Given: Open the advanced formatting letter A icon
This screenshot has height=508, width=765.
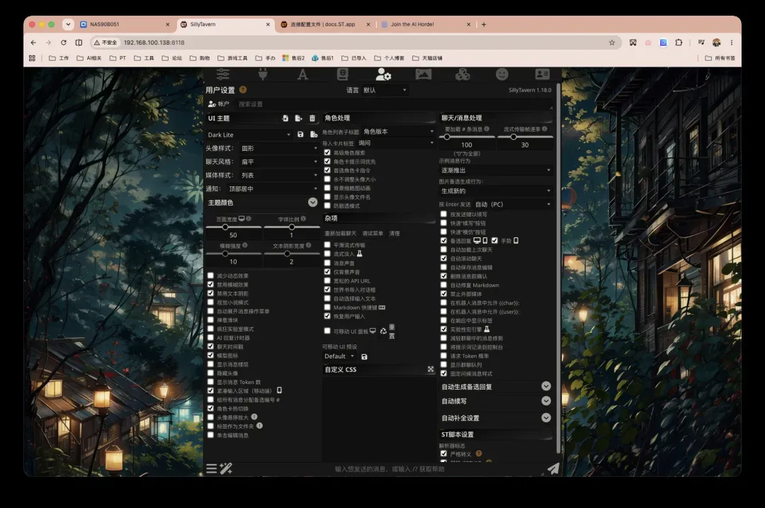Looking at the screenshot, I should tap(302, 74).
